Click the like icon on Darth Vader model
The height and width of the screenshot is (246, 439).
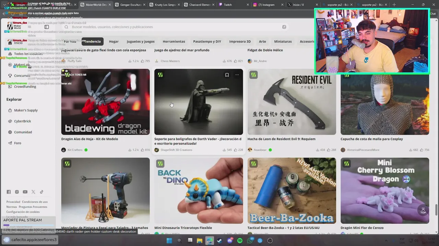coord(236,150)
